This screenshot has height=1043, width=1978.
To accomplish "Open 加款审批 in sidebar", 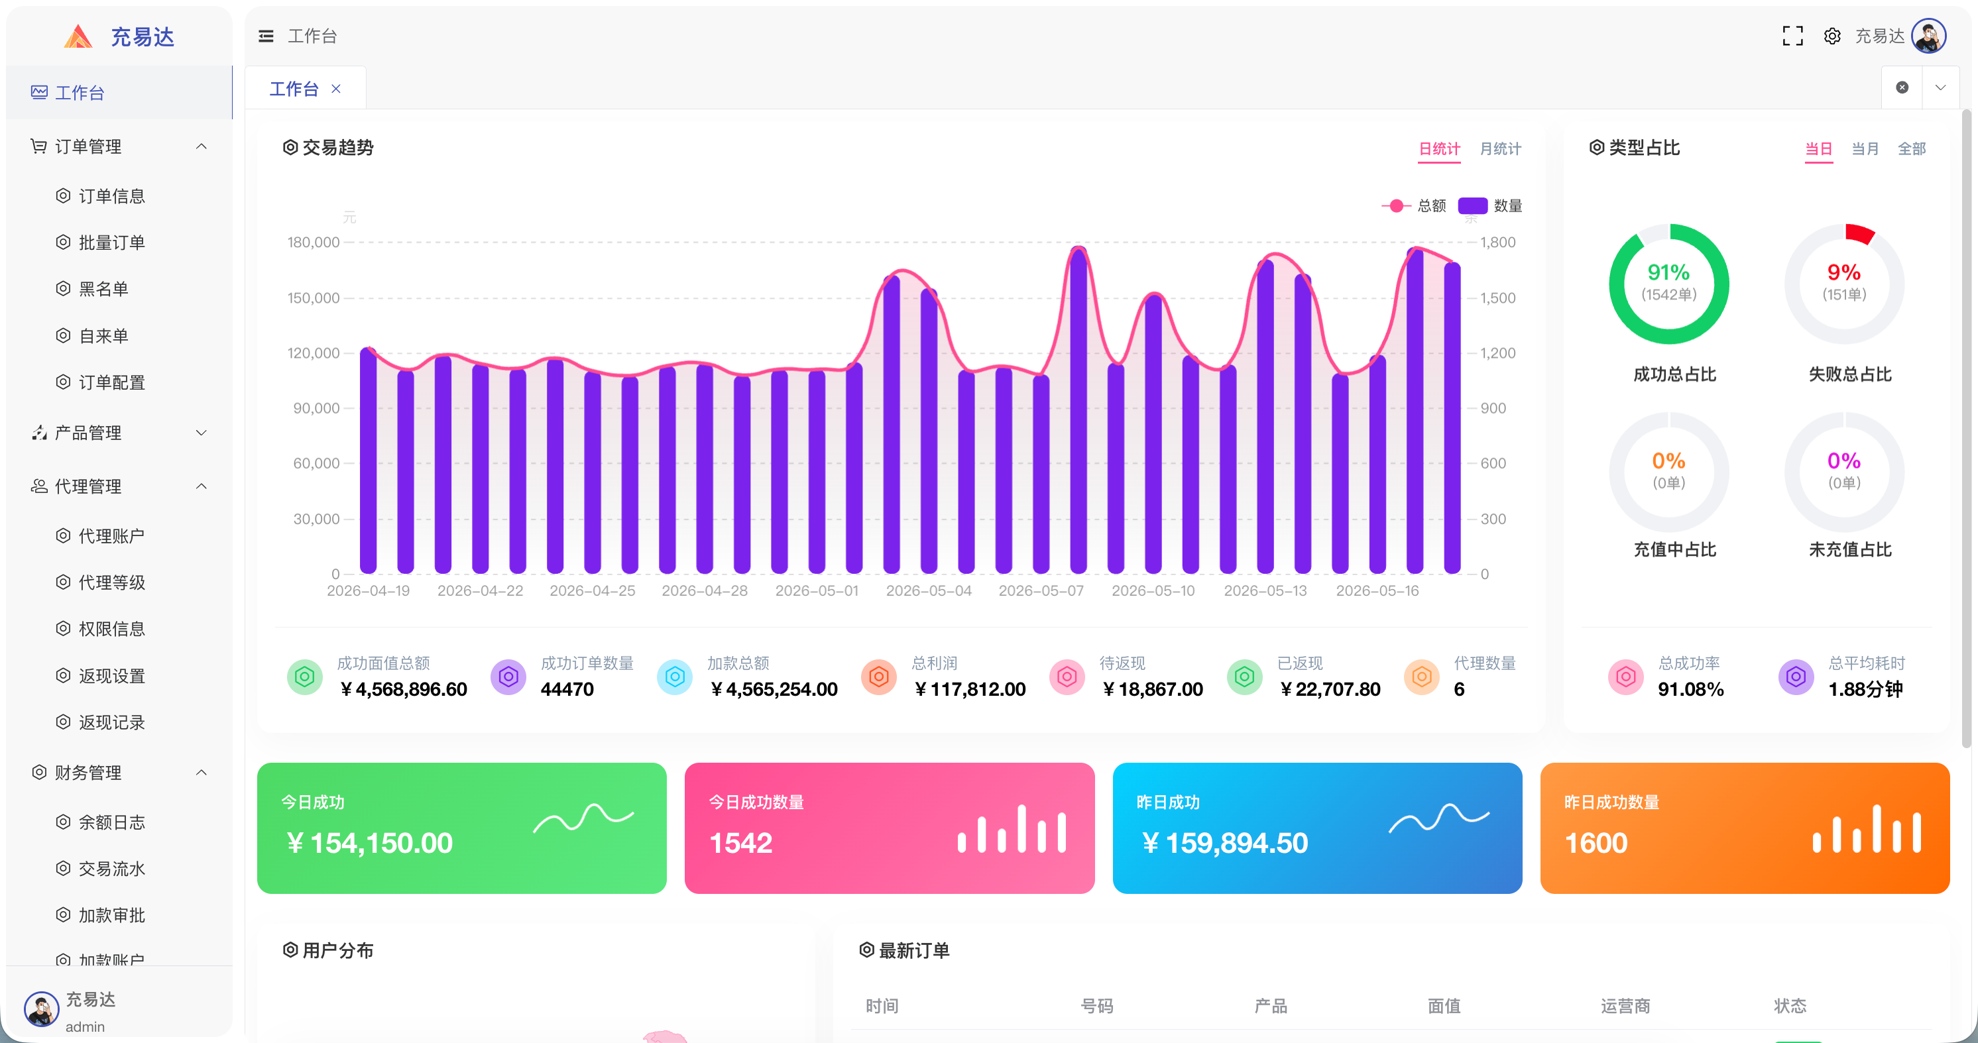I will (x=112, y=915).
